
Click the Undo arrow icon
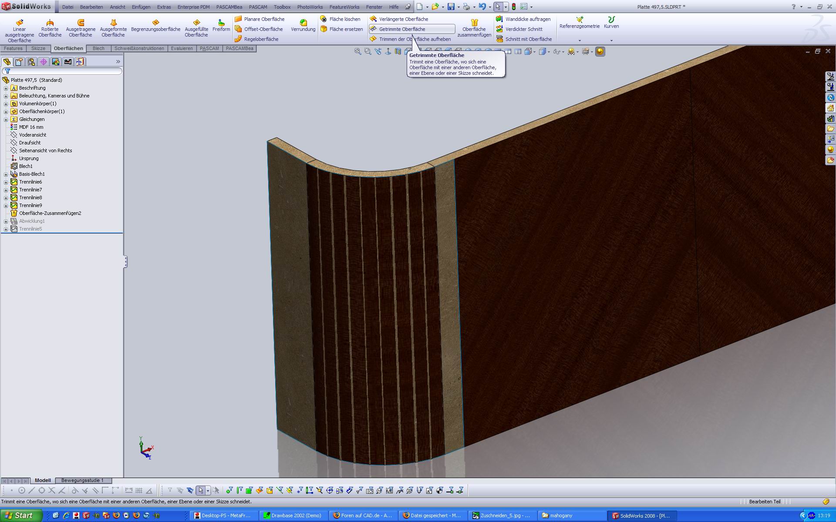click(x=482, y=7)
